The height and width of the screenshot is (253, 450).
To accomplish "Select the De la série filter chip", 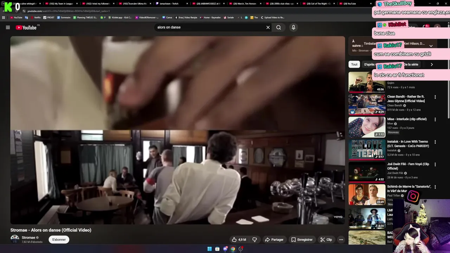I will click(x=411, y=64).
